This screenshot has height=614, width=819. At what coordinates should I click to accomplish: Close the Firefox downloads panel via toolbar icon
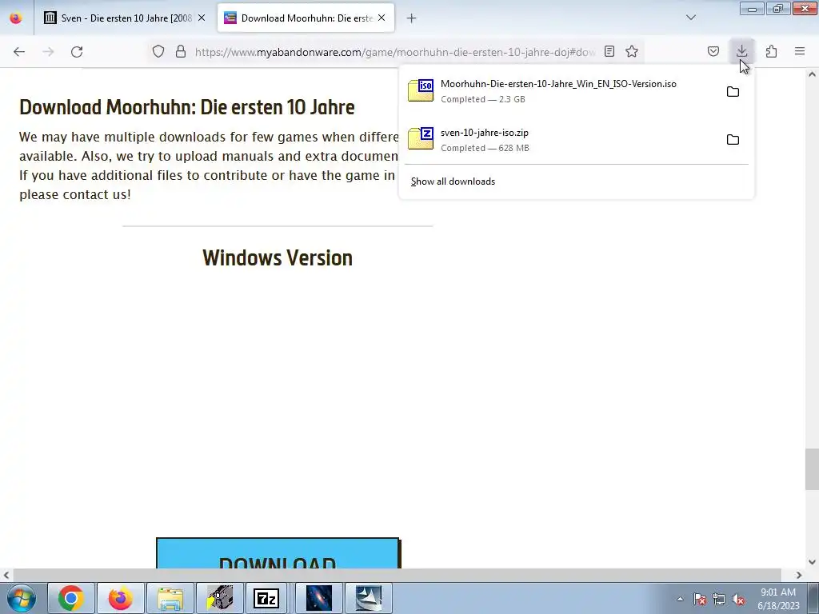click(741, 51)
